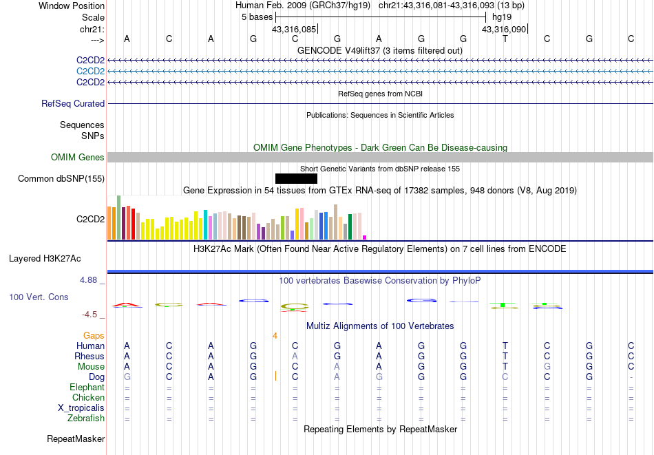654x455 pixels.
Task: Click the orange gap count 4
Action: [x=275, y=336]
